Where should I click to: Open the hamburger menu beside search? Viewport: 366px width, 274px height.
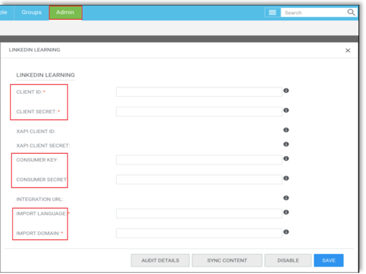pyautogui.click(x=272, y=12)
